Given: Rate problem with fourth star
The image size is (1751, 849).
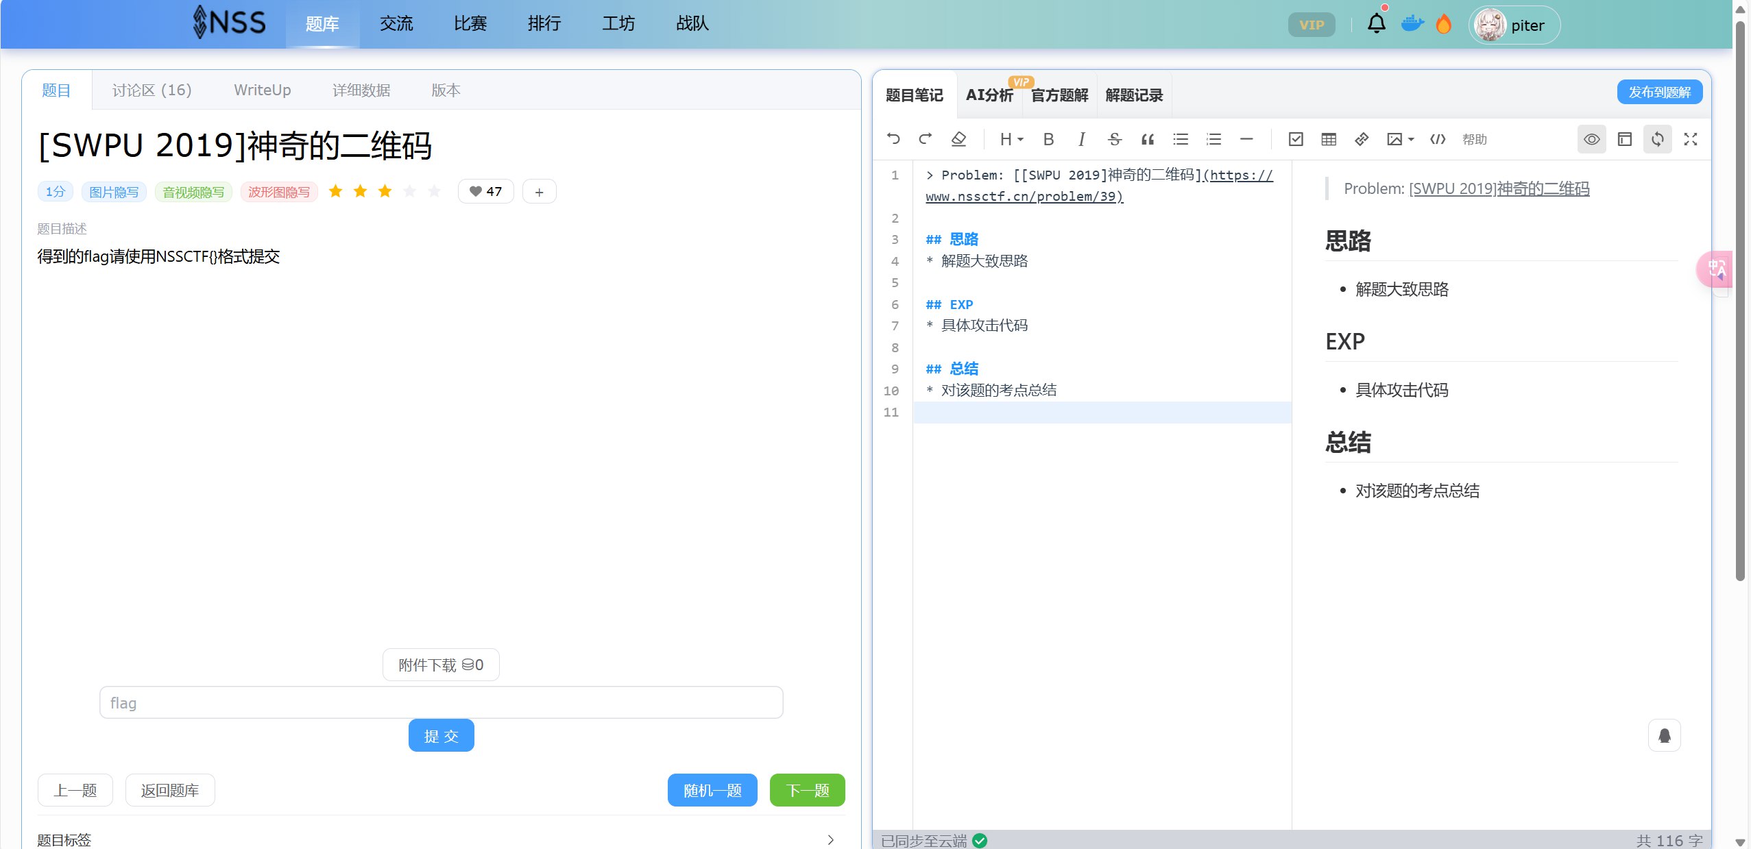Looking at the screenshot, I should point(409,191).
